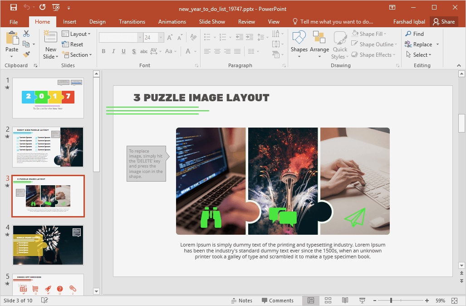Switch to the Insert tab
Viewport: 466px width, 306px height.
[x=69, y=22]
